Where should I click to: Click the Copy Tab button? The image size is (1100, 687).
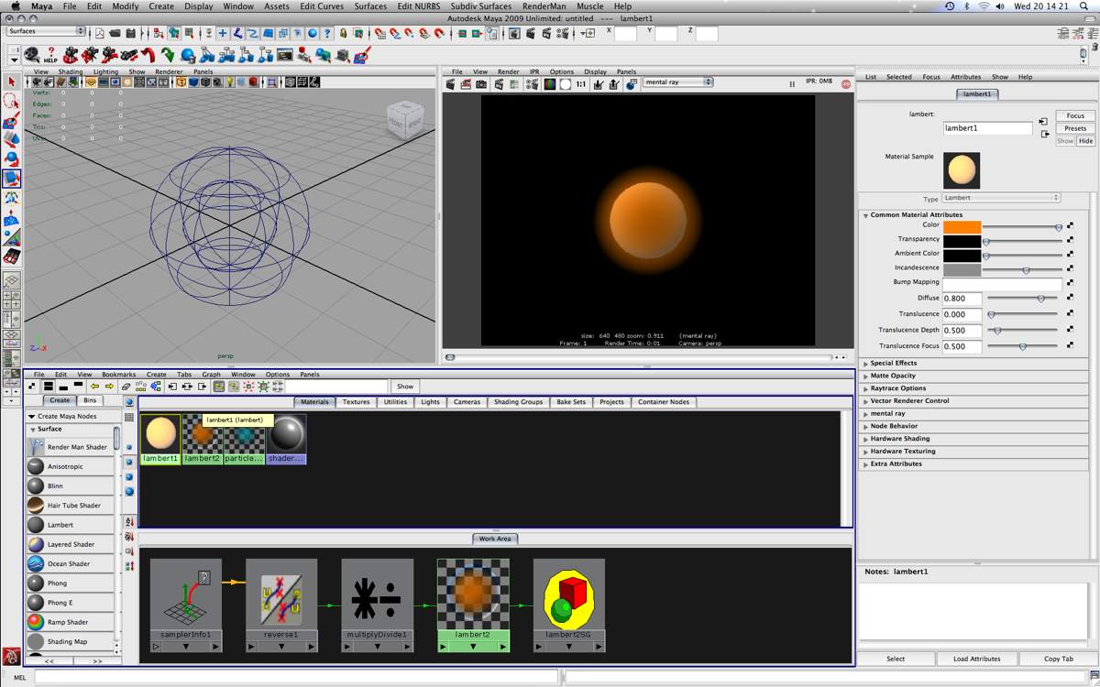pos(1058,659)
